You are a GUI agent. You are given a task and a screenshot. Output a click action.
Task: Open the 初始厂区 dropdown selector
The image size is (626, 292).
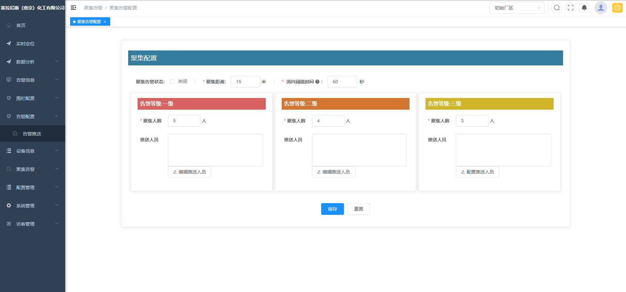tap(517, 8)
